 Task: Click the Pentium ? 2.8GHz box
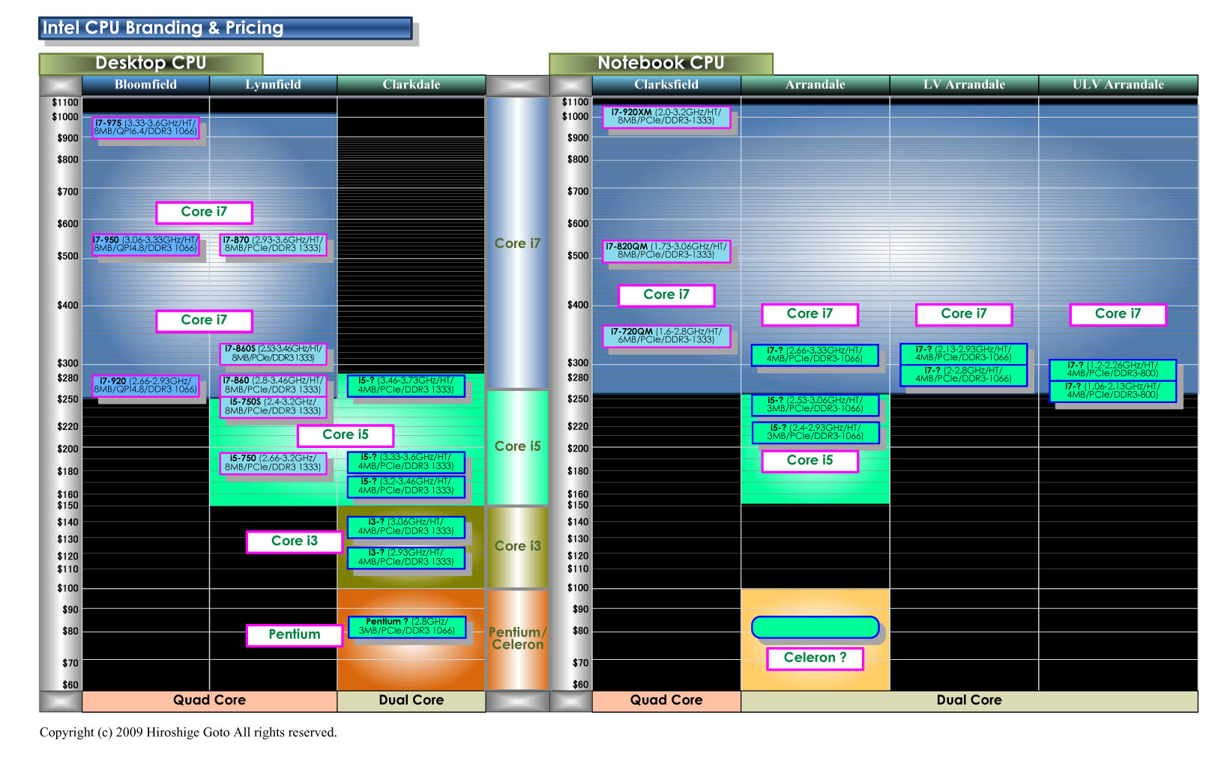(x=406, y=626)
